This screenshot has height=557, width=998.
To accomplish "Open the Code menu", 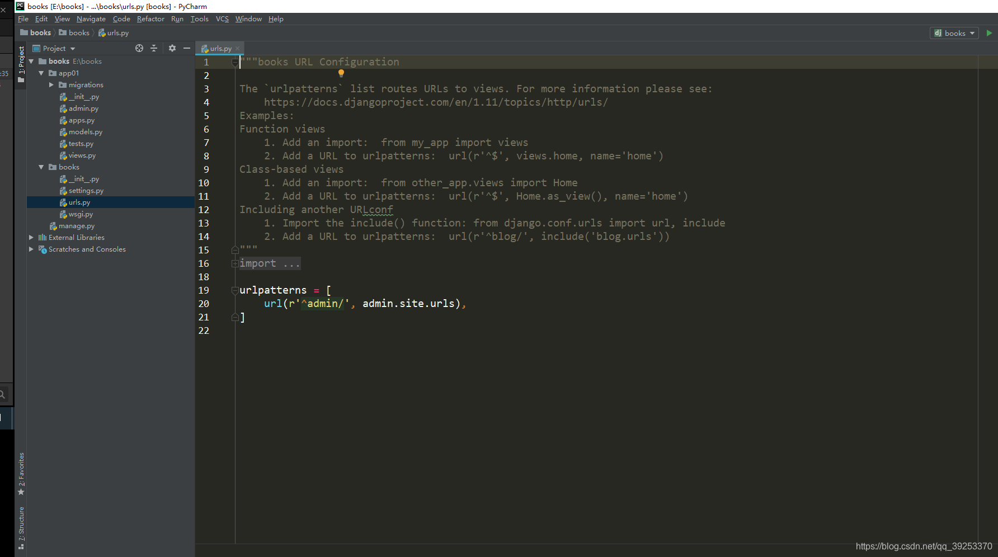I will click(121, 19).
